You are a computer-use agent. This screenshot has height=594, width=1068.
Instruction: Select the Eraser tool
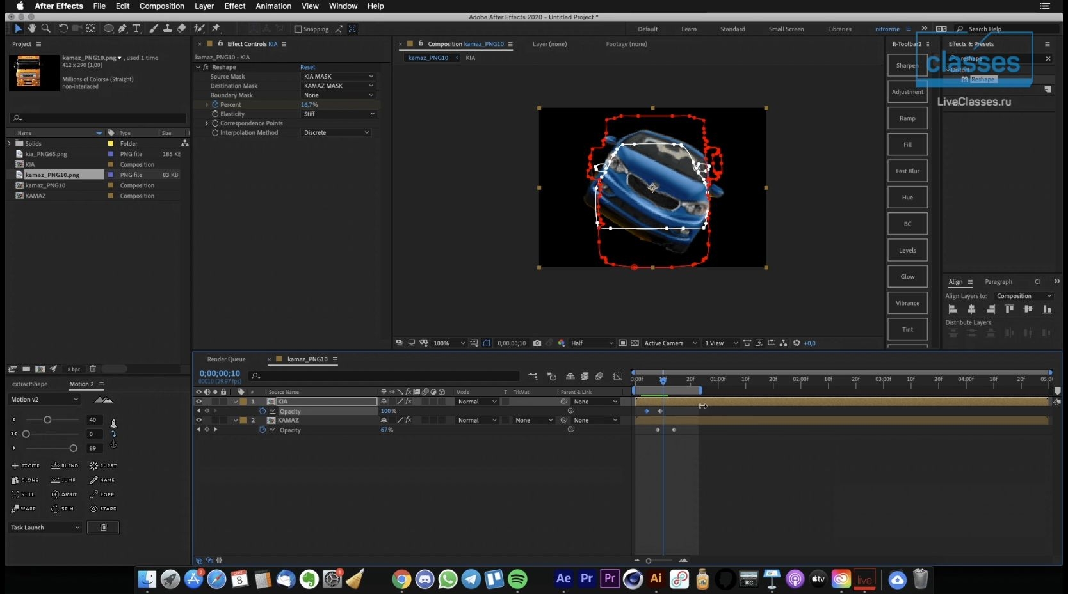182,28
